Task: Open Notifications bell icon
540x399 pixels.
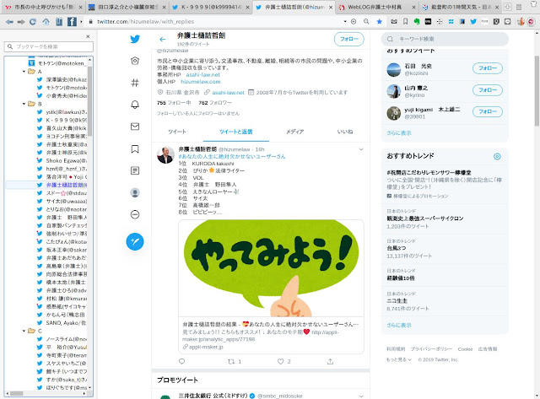Action: click(135, 105)
